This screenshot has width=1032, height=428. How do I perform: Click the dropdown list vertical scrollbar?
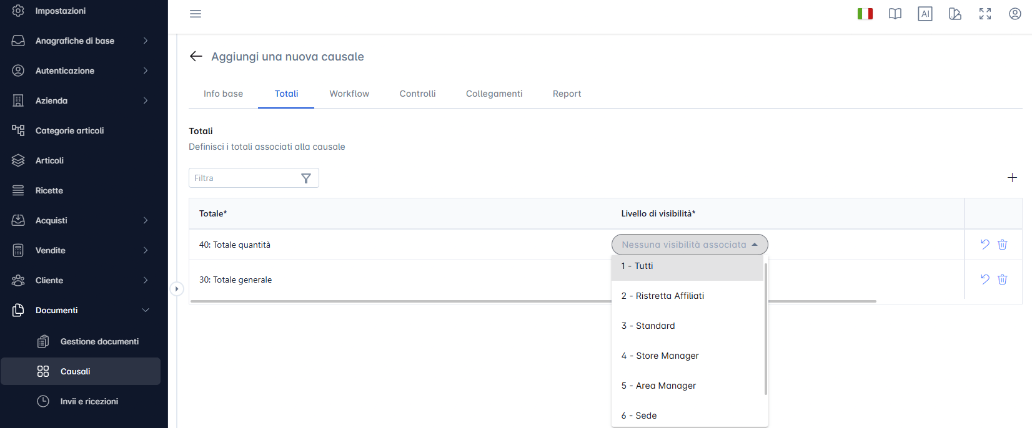click(766, 329)
